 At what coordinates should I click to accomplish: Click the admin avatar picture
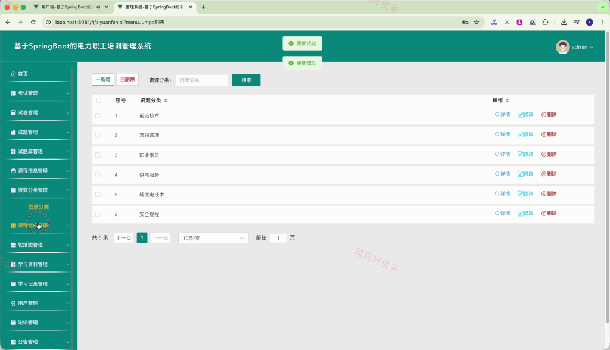pyautogui.click(x=562, y=47)
